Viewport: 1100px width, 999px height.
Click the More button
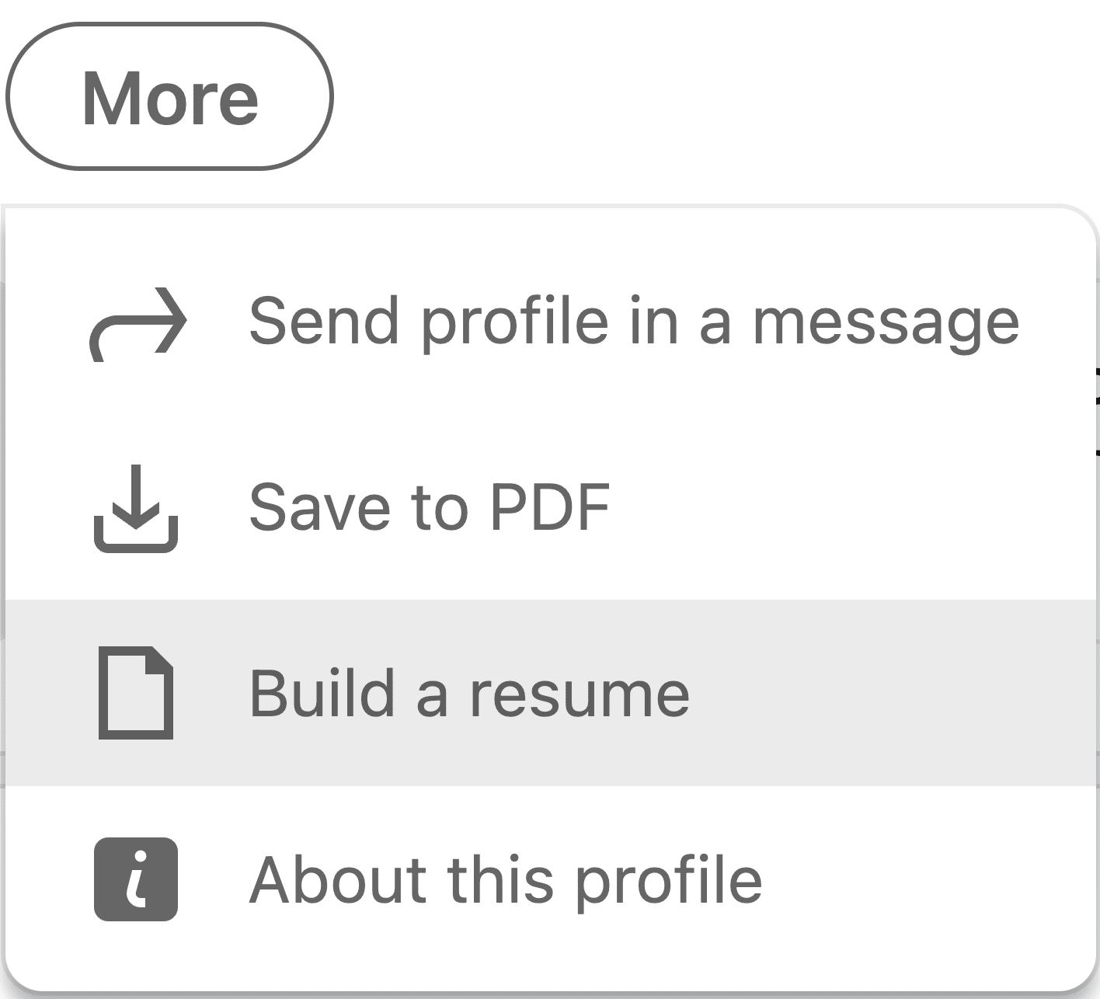tap(169, 97)
